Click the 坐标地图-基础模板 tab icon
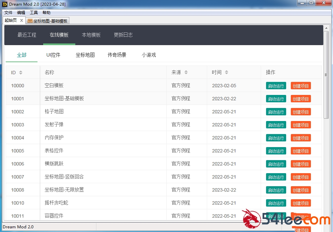The image size is (333, 232). pyautogui.click(x=30, y=21)
